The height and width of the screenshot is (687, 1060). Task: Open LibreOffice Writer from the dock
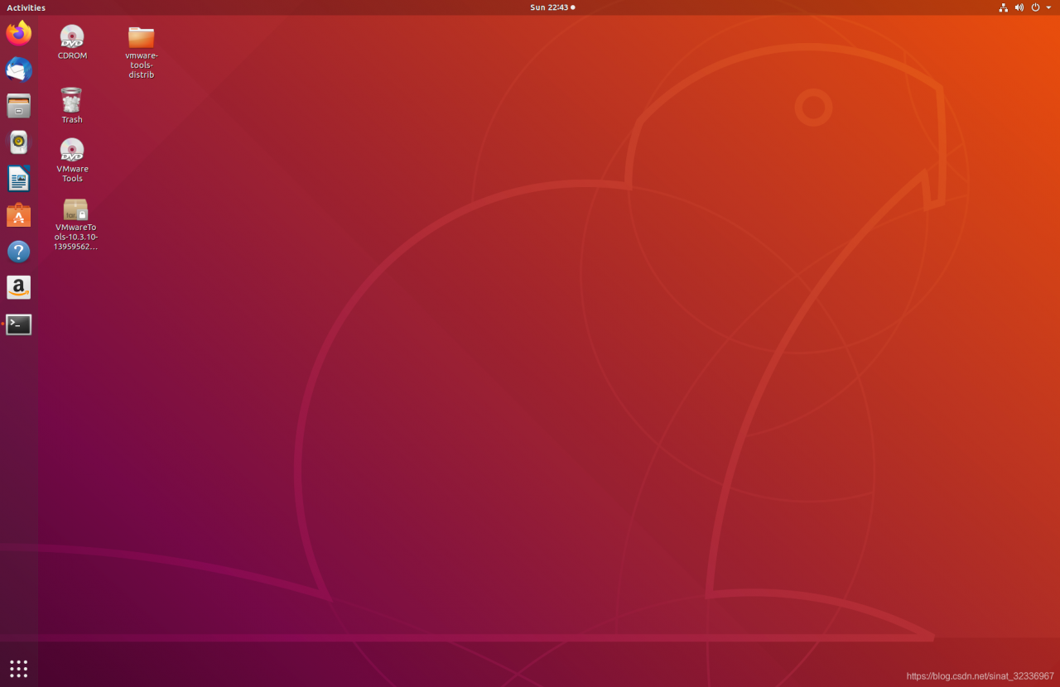point(18,179)
